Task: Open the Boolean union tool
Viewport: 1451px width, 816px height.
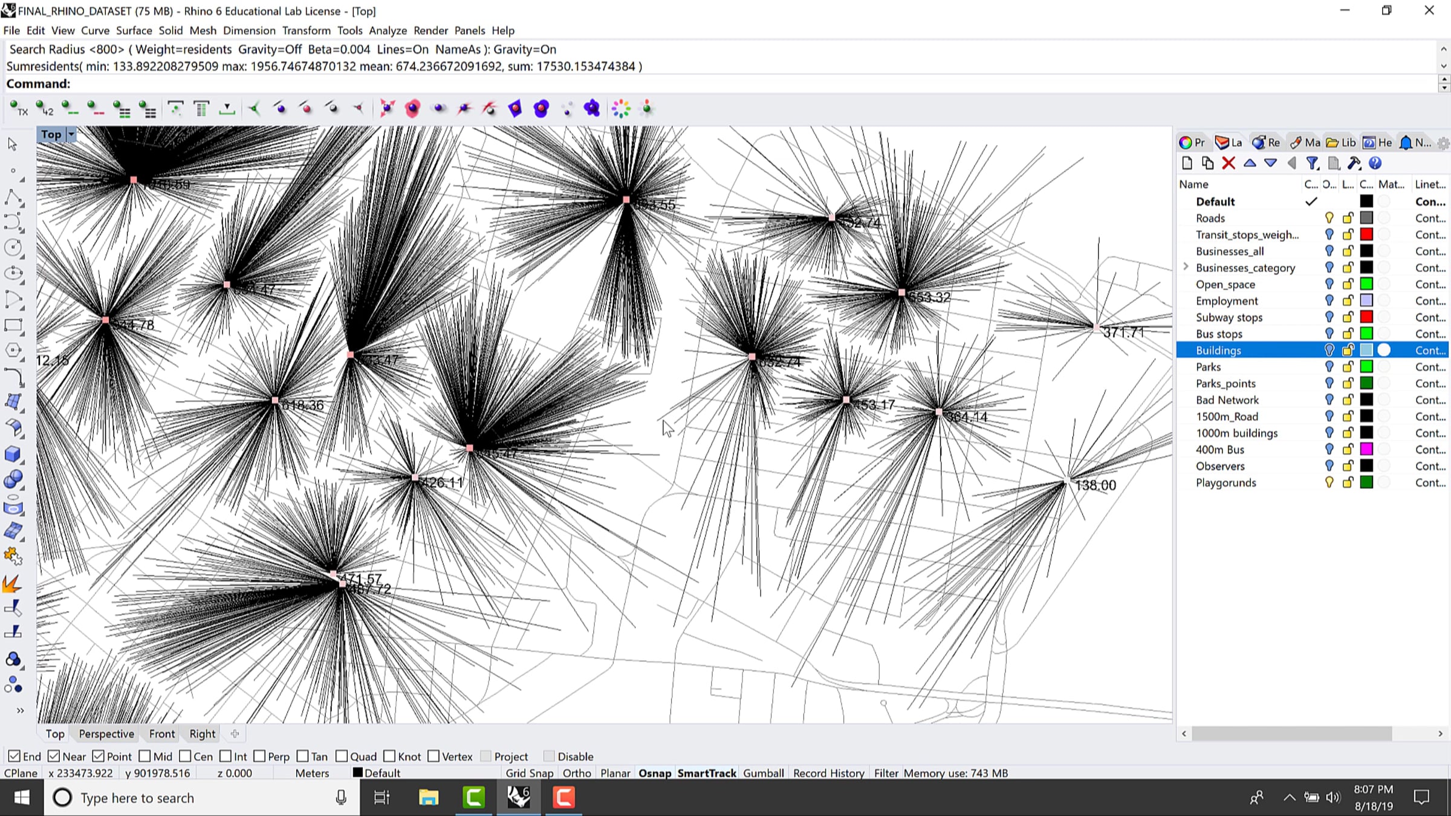Action: click(13, 480)
